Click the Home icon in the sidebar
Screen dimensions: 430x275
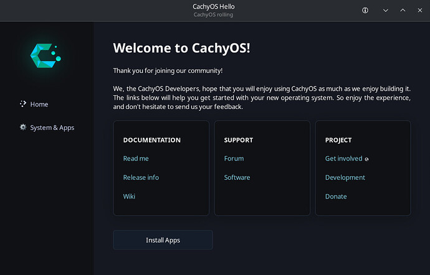tap(23, 104)
